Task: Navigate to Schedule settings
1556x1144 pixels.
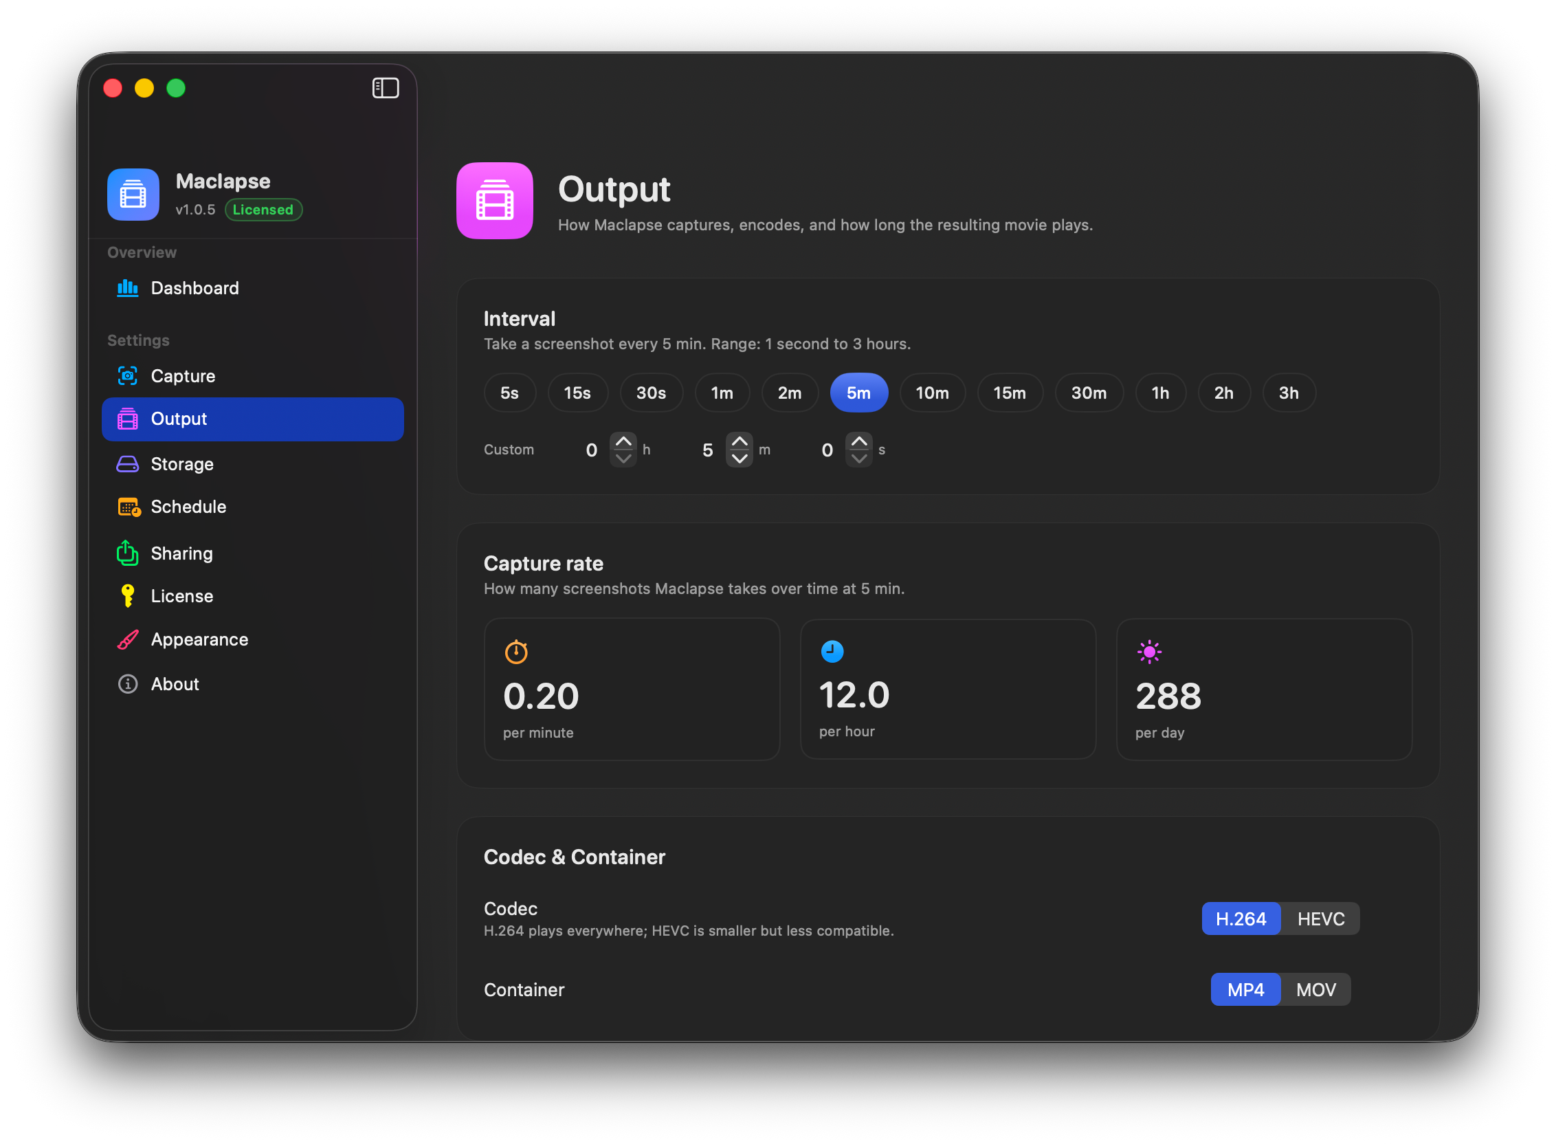Action: (253, 507)
